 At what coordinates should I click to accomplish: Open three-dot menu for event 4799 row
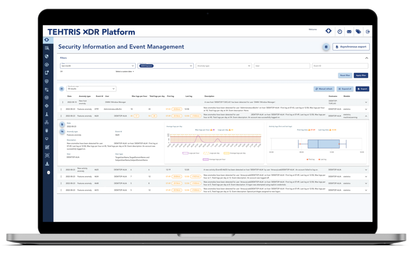point(61,109)
